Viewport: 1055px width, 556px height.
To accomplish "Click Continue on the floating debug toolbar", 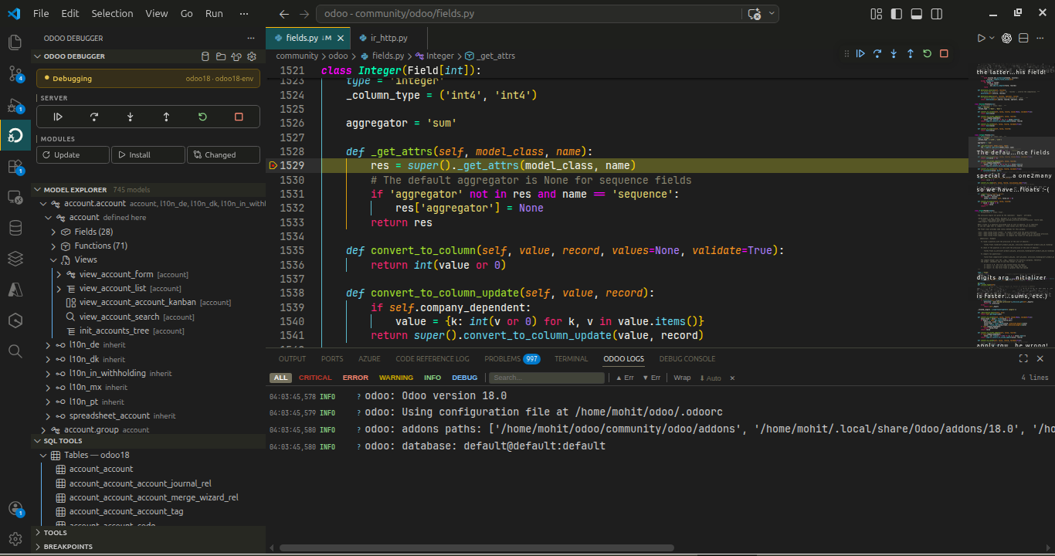I will click(860, 53).
